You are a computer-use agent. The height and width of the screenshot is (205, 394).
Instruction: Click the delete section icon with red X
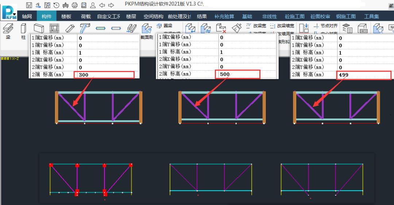click(x=221, y=28)
